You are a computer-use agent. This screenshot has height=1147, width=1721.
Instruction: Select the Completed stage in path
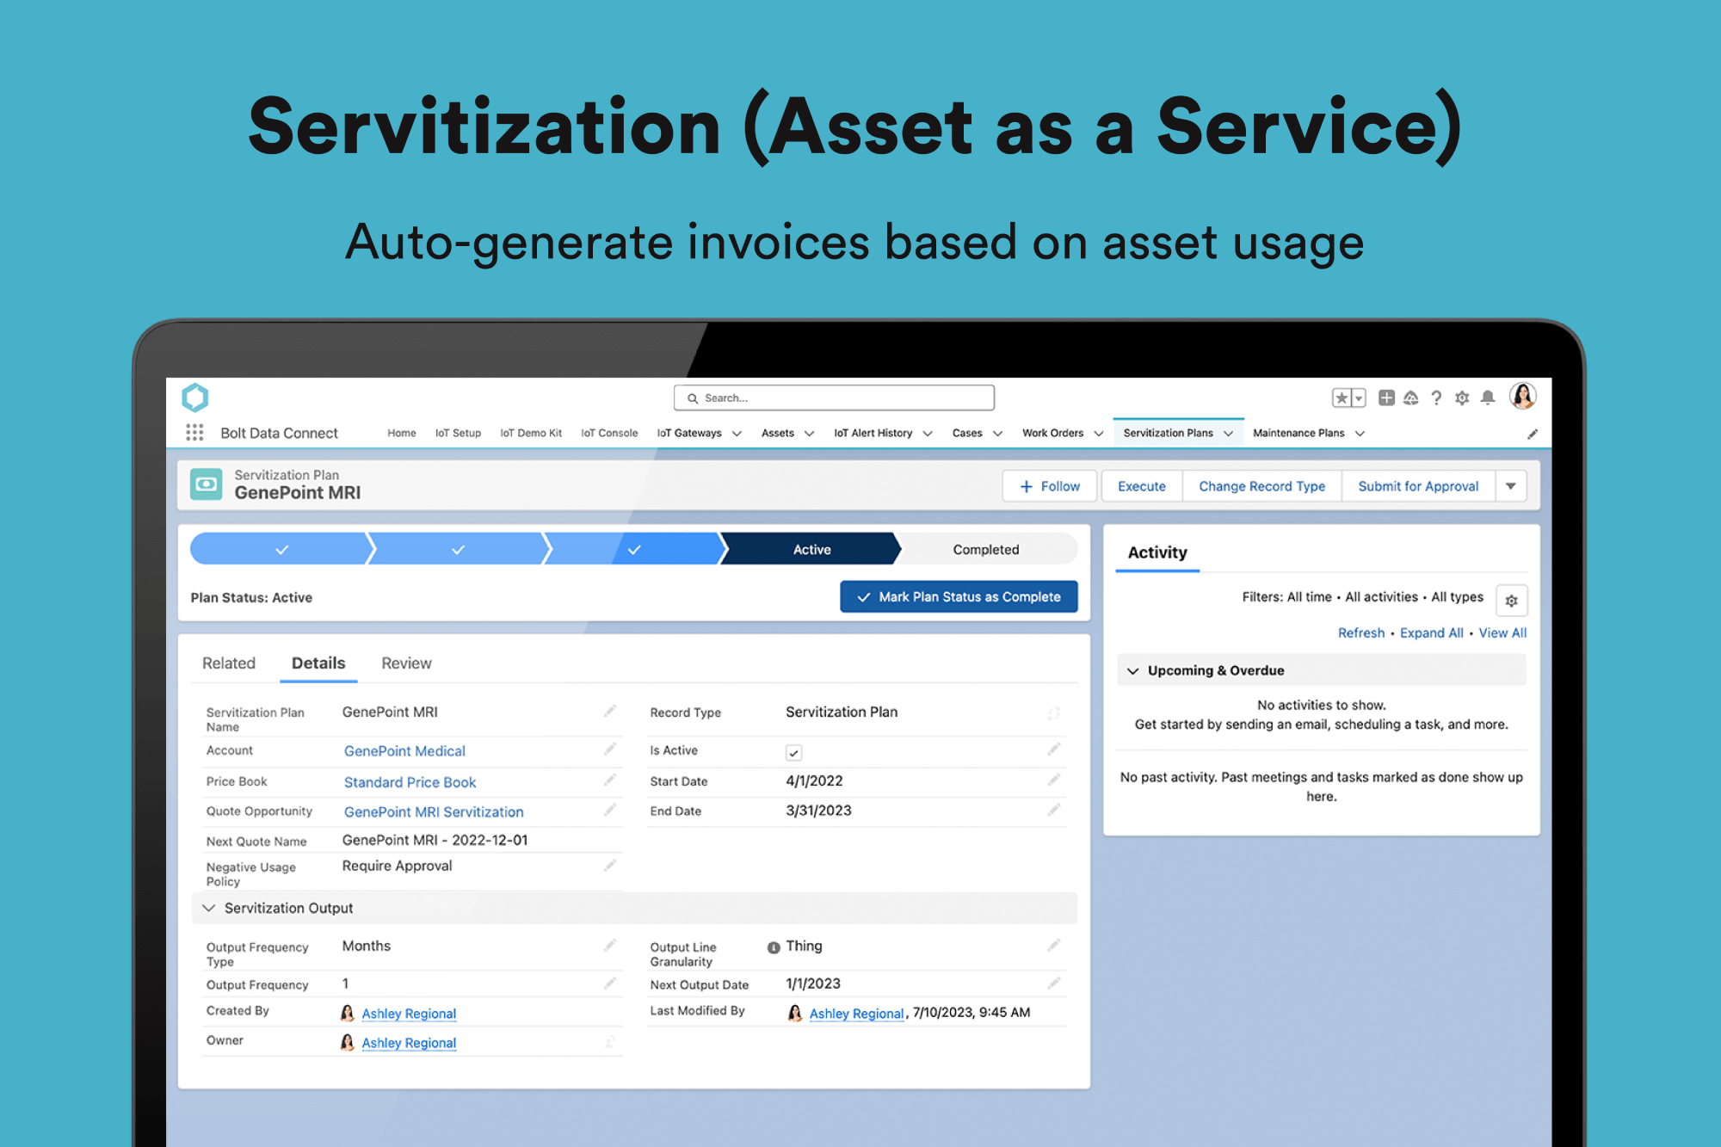(985, 549)
